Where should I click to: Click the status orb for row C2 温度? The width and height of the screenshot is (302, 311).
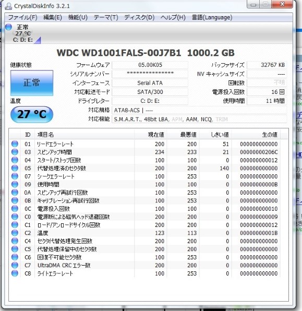tap(15, 233)
